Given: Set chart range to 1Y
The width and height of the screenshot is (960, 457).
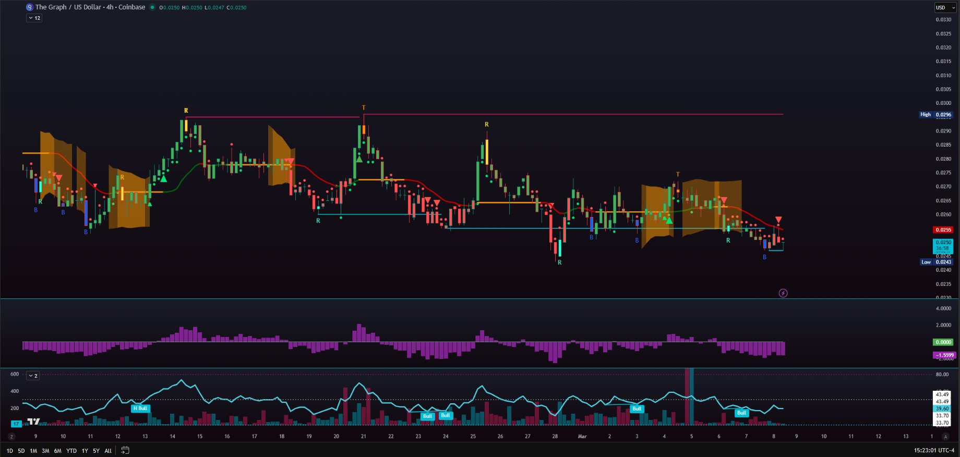Looking at the screenshot, I should pyautogui.click(x=85, y=451).
